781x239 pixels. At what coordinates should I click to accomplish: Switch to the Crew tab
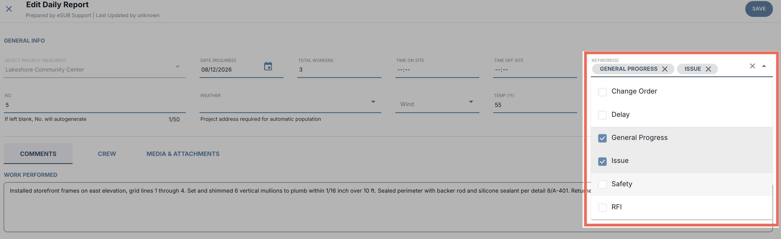pyautogui.click(x=107, y=154)
